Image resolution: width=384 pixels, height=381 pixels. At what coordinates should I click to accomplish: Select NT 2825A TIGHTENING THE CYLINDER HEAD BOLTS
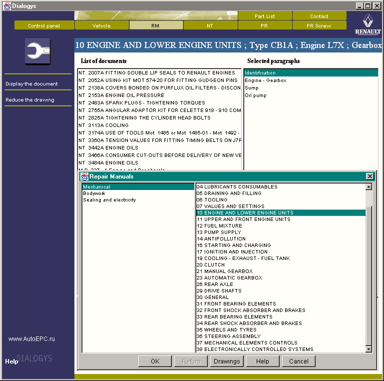(x=159, y=117)
